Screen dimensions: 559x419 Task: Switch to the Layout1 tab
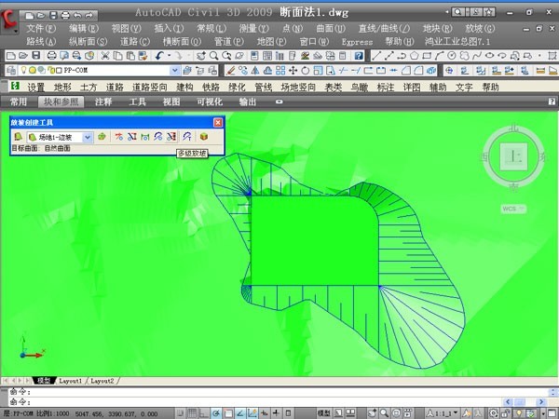pyautogui.click(x=71, y=381)
